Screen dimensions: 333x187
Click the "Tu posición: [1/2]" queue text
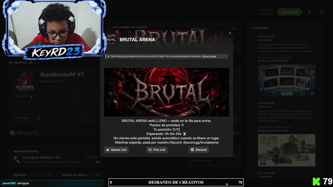coord(166,130)
